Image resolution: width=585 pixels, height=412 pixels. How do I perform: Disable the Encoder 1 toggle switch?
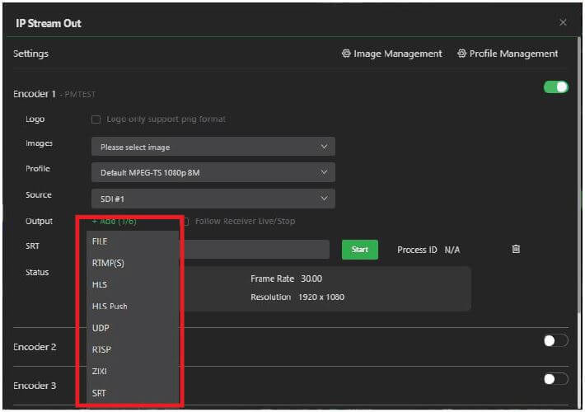(556, 87)
